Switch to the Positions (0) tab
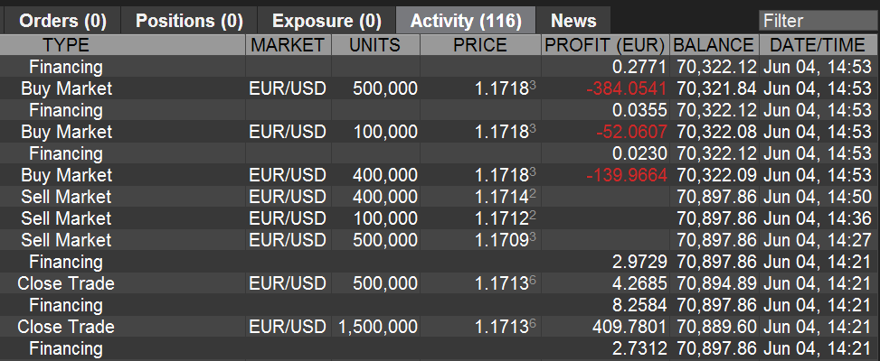Viewport: 880px width, 361px height. (x=189, y=21)
